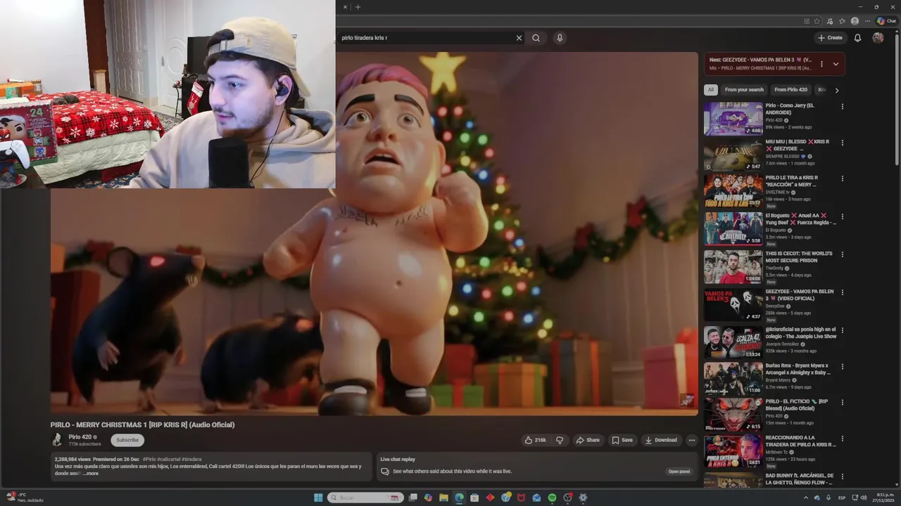Open 'GEEZYDEE - VAMOS PA BELEN 3' thumbnail
This screenshot has width=901, height=506.
(733, 304)
